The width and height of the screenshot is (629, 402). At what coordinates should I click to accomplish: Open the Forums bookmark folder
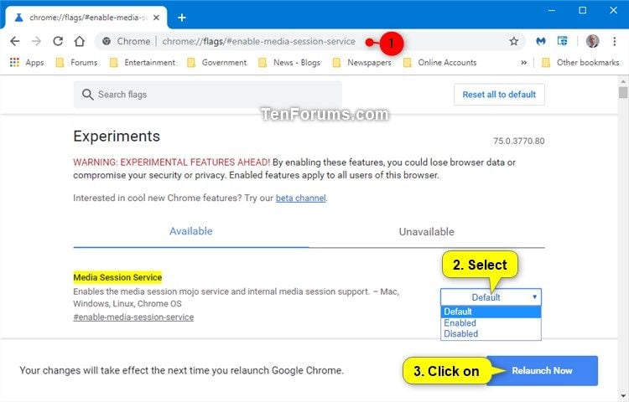76,63
